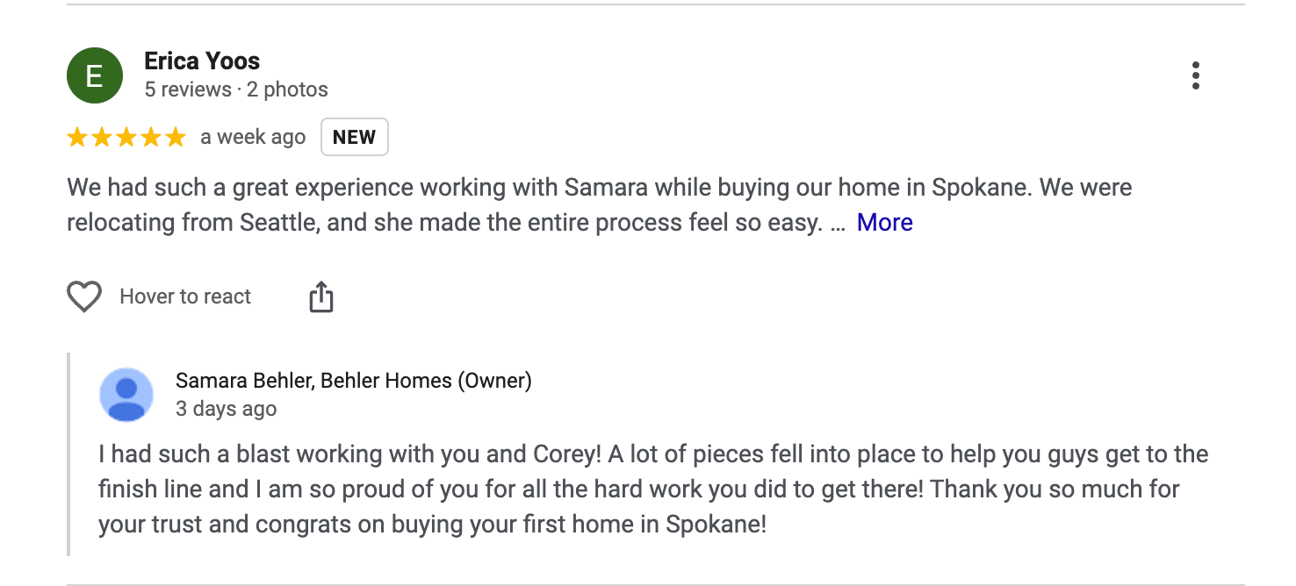The width and height of the screenshot is (1296, 586).
Task: Click the third star in the rating
Action: pyautogui.click(x=126, y=138)
